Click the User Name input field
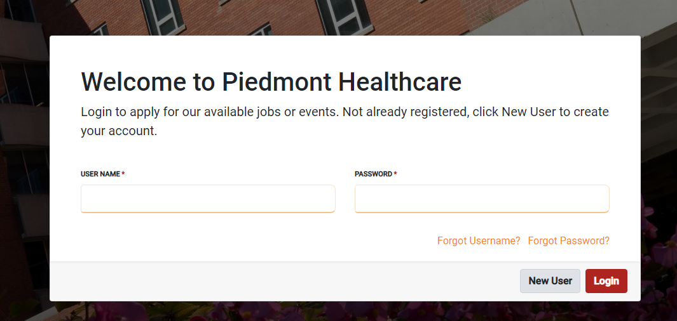The image size is (677, 321). click(208, 199)
